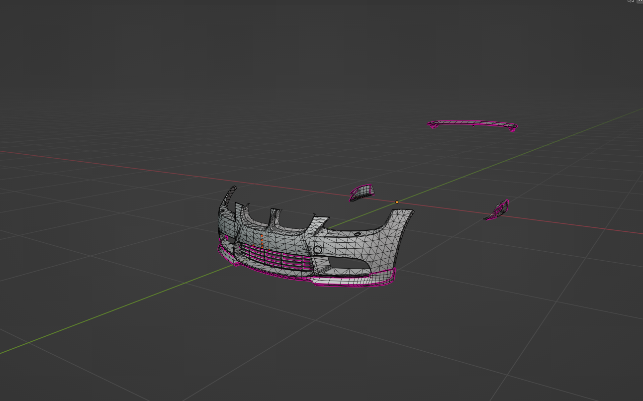The width and height of the screenshot is (643, 401).
Task: Click the left mount of the spoiler
Action: 434,126
